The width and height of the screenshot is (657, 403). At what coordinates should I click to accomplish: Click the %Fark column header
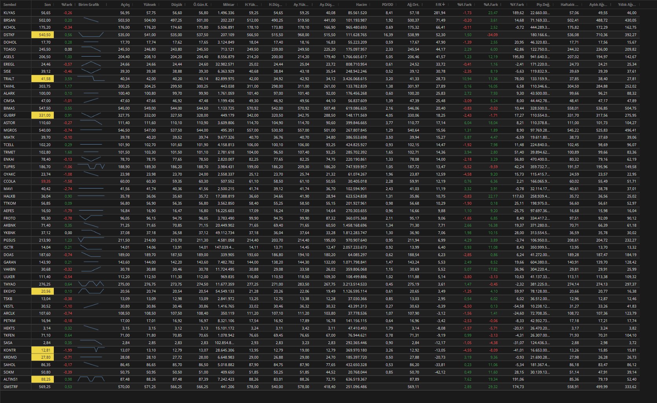click(x=67, y=5)
